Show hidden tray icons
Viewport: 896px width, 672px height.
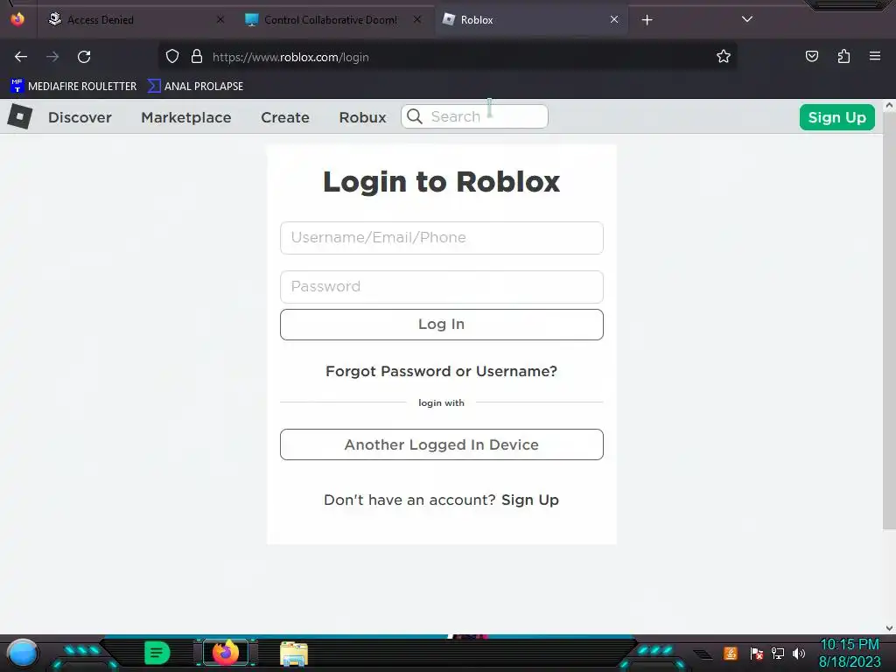pyautogui.click(x=703, y=654)
